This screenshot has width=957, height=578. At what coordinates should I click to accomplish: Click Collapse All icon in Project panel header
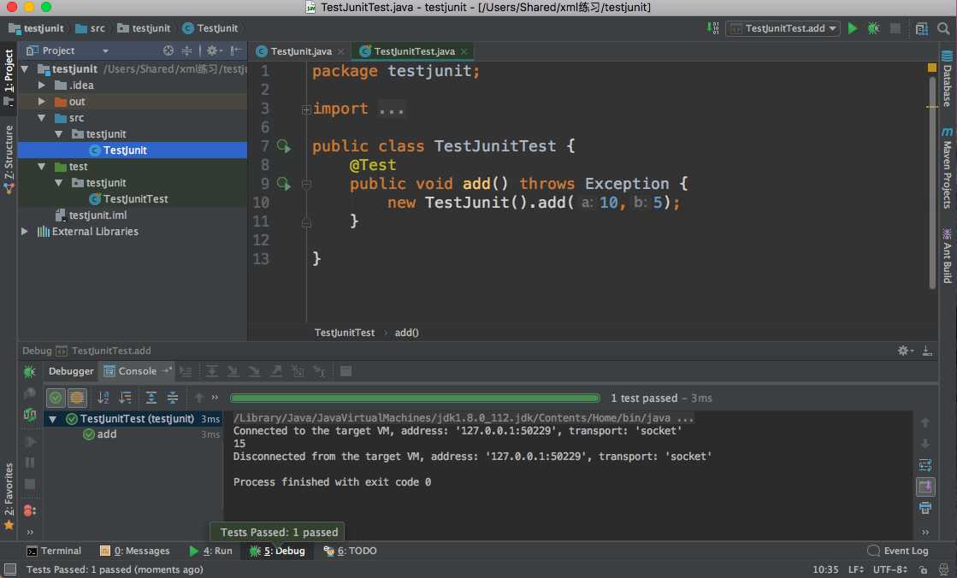(x=186, y=50)
